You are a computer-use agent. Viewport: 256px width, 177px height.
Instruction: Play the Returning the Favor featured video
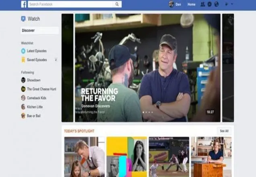click(148, 68)
